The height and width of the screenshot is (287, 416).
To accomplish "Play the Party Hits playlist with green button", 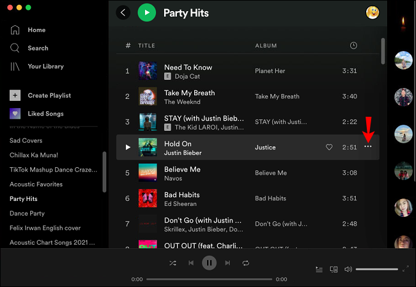I will click(x=147, y=12).
